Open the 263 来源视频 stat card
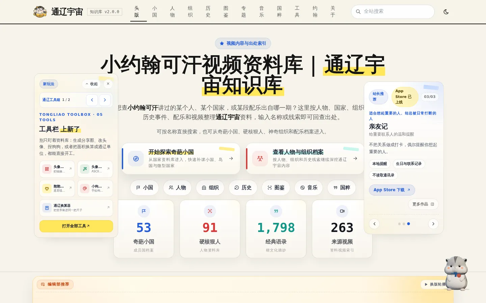486x303 pixels. (x=342, y=229)
